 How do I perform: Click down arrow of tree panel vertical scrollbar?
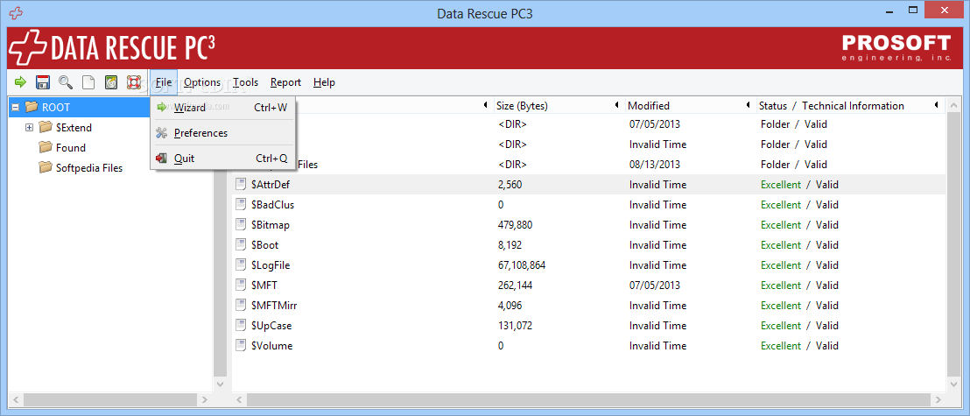click(x=221, y=384)
